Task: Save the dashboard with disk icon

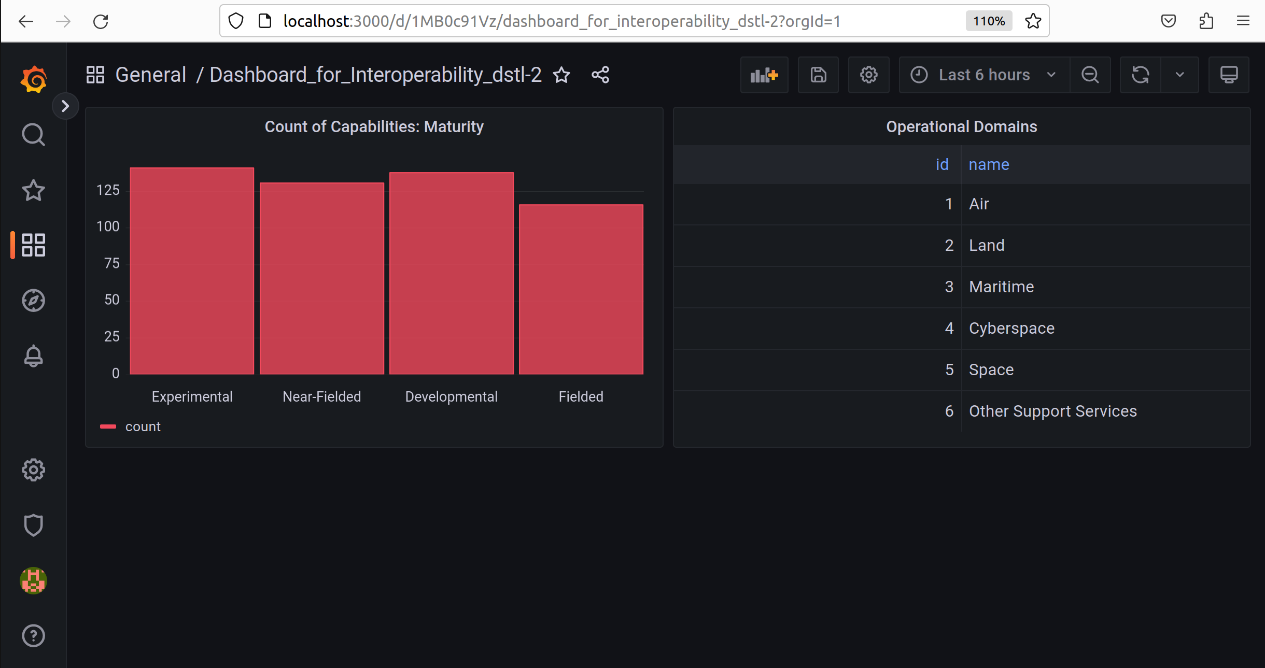Action: [818, 75]
